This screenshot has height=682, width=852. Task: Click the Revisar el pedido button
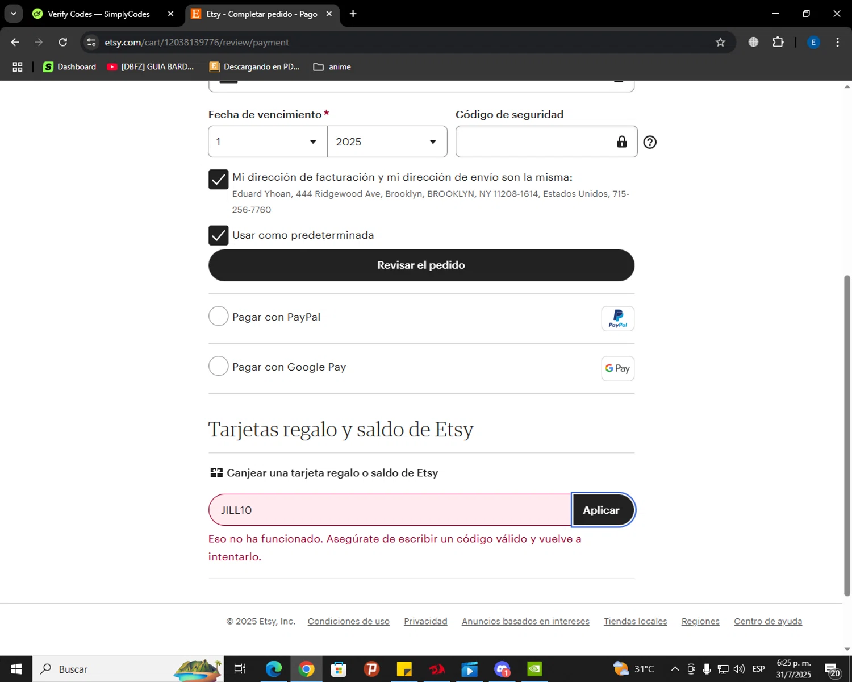[x=421, y=265]
